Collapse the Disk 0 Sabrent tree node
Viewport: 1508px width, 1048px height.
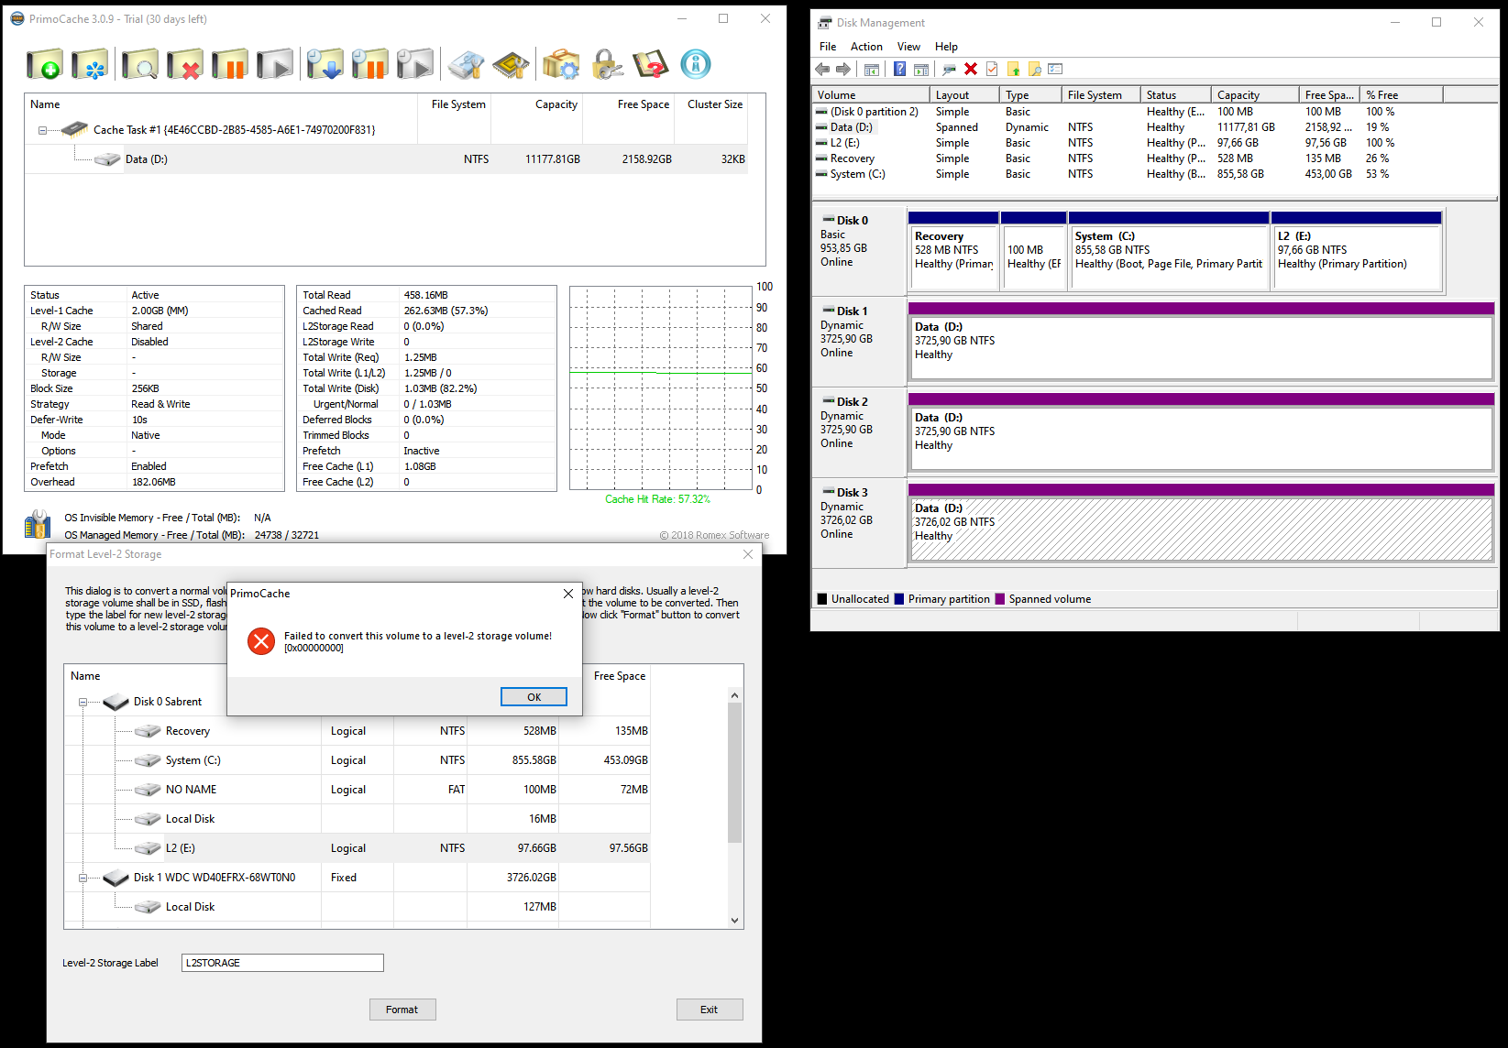tap(83, 702)
